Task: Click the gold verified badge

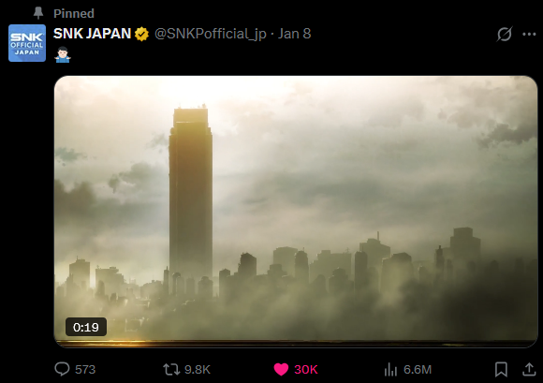Action: (x=141, y=35)
